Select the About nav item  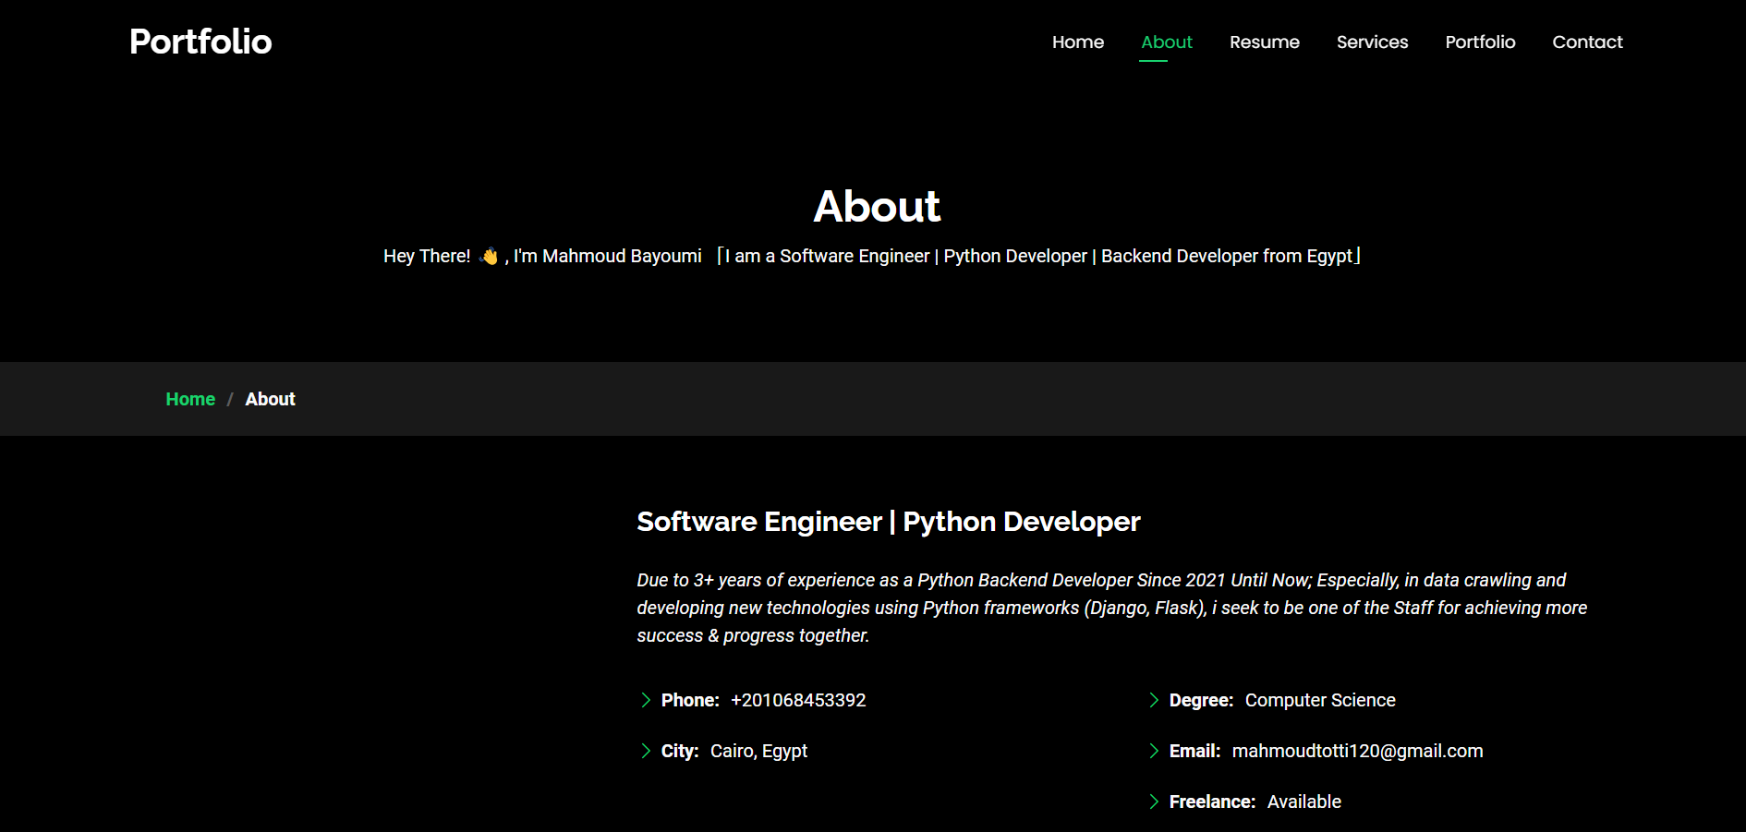coord(1167,42)
